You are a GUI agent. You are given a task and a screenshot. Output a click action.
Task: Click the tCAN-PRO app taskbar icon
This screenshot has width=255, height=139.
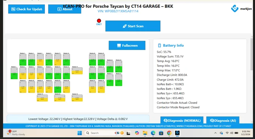coord(177,133)
